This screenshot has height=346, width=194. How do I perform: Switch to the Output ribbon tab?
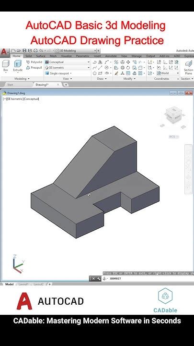(150, 56)
